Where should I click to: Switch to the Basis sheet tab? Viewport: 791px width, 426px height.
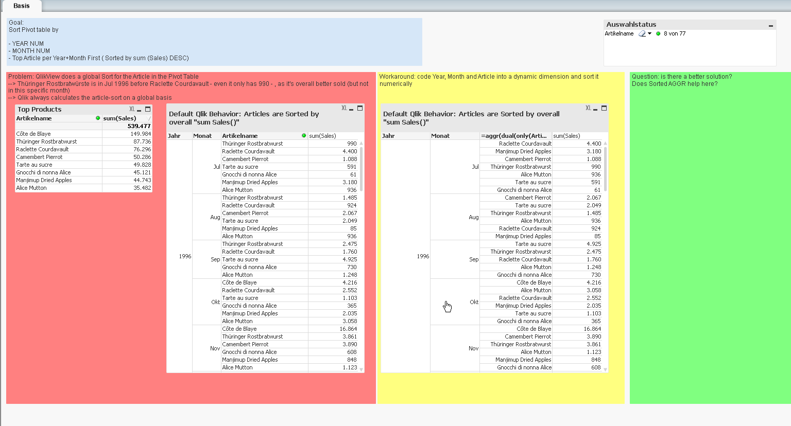click(x=22, y=6)
